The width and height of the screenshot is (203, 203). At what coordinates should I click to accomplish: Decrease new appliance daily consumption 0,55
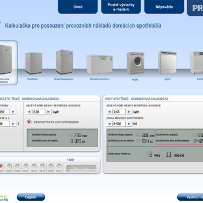109,112
